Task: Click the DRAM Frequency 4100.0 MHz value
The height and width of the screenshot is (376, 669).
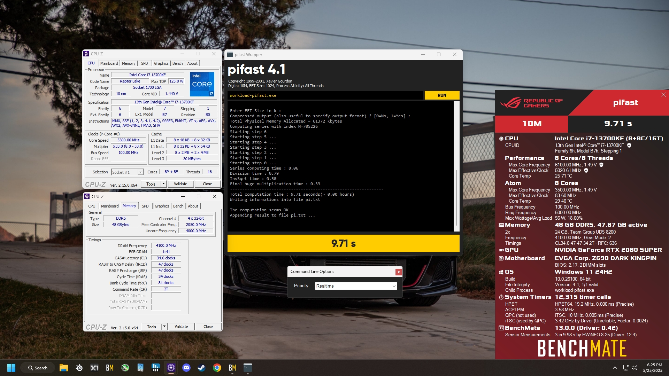Action: click(166, 246)
